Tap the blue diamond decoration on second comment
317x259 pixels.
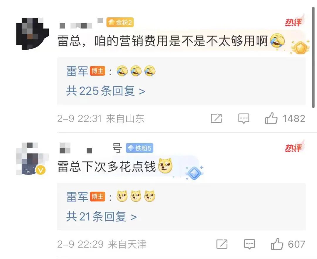tap(194, 173)
